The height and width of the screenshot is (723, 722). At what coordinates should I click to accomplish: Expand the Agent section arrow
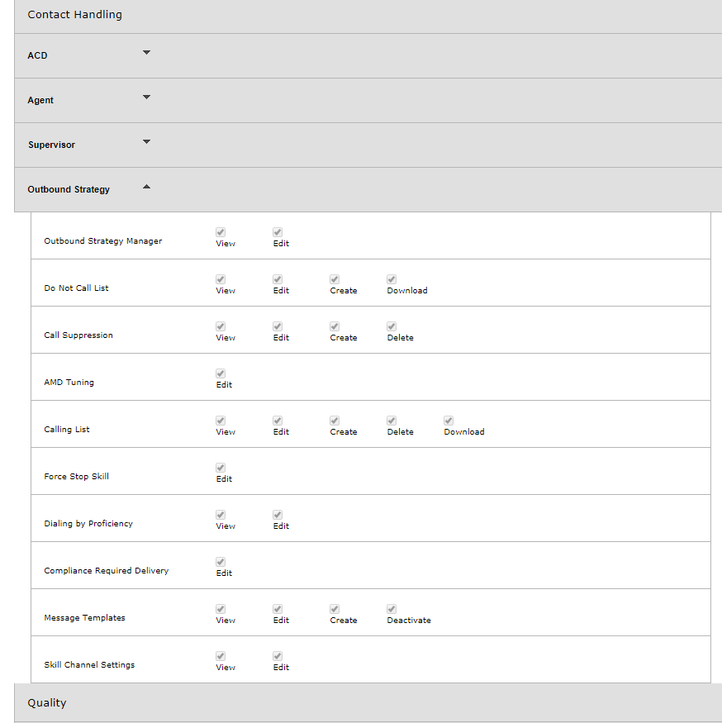coord(146,98)
